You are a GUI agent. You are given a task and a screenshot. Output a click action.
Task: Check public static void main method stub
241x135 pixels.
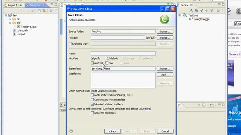click(92, 95)
